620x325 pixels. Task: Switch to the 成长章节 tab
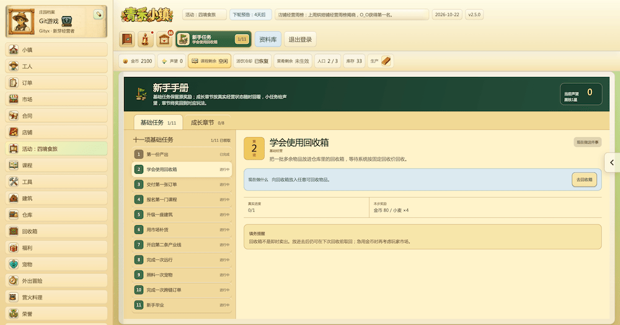coord(208,123)
